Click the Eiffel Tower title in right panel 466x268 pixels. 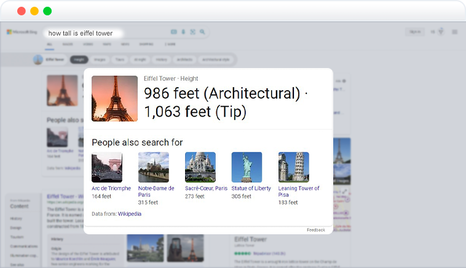click(x=250, y=239)
